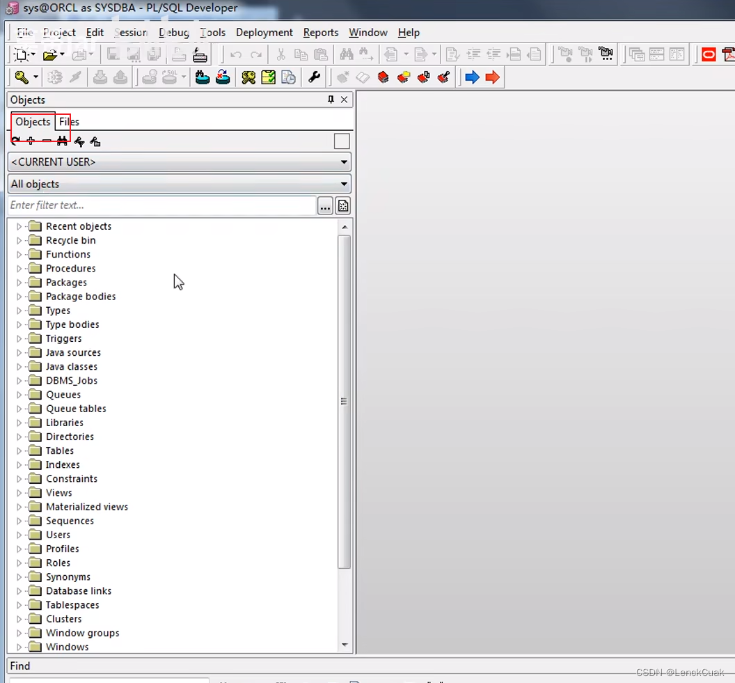This screenshot has width=735, height=683.
Task: Pin the Objects panel with pushpin icon
Action: 331,100
